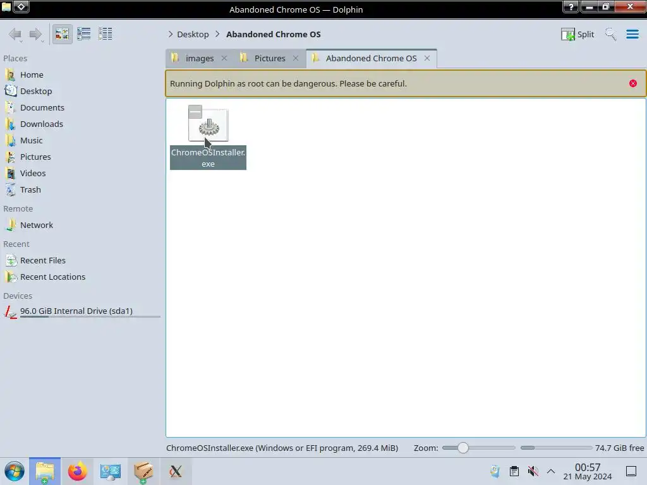
Task: Open the clock showing 00:57
Action: [x=588, y=471]
